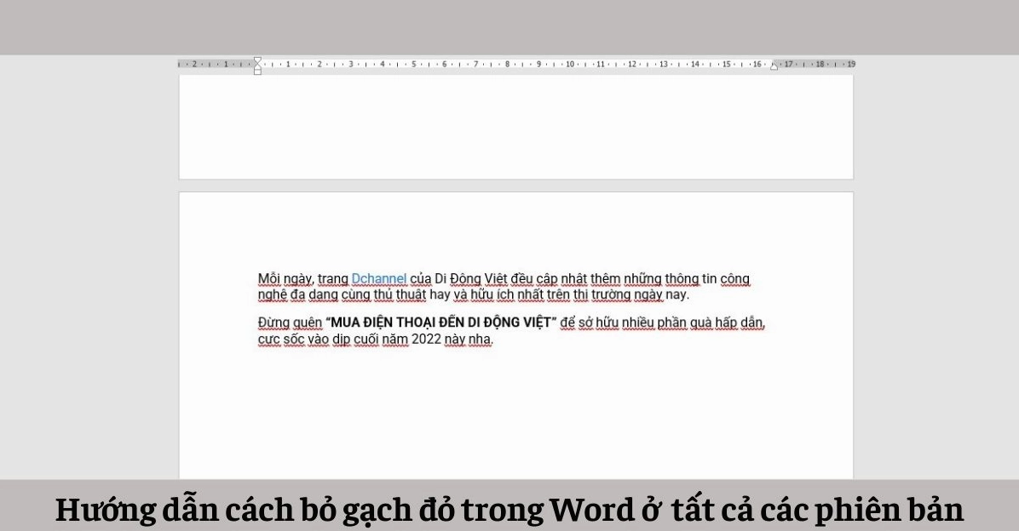Click the number "2022" in the document
Screen dimensions: 1019x531
pos(426,339)
